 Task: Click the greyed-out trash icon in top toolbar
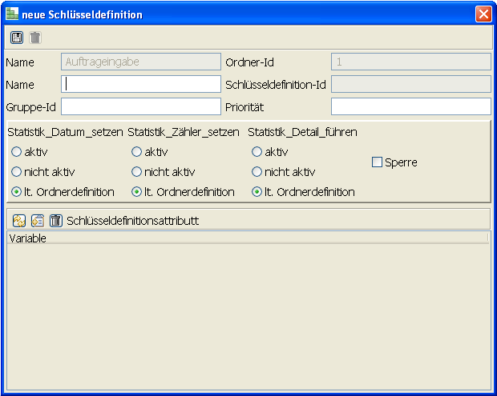pyautogui.click(x=35, y=38)
